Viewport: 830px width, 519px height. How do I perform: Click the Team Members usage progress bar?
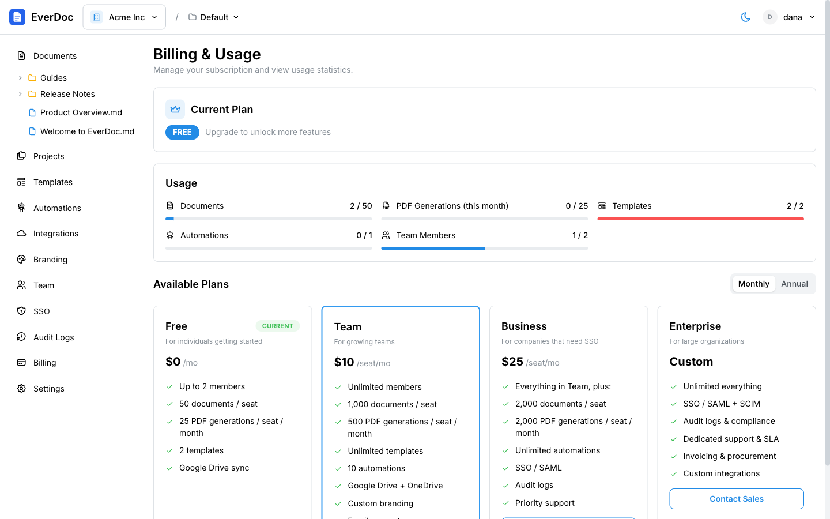485,249
